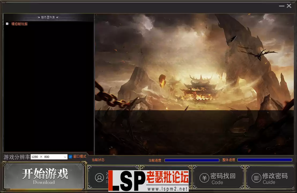Expand the 精修耐玩服 server tree node
Screen dimensions: 297x193
point(7,24)
